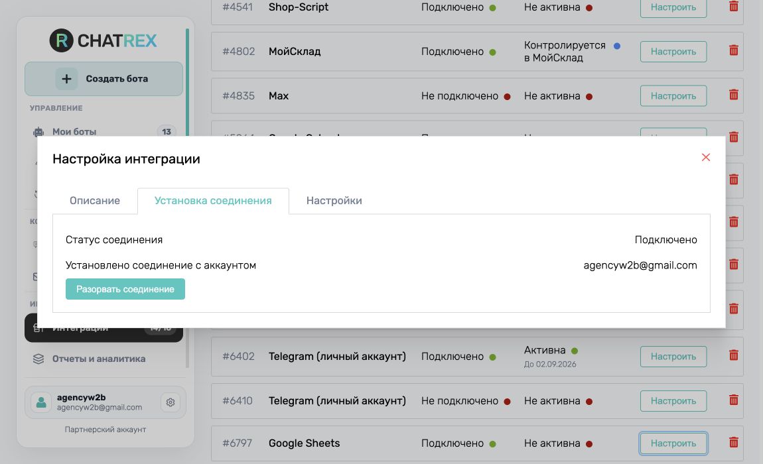Delete the partly hidden integration under Max
The width and height of the screenshot is (763, 464).
pos(733,137)
